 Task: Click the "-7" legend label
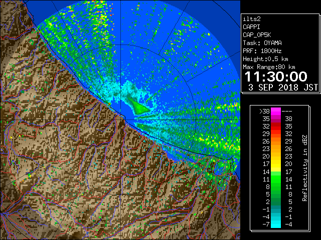point(266,224)
